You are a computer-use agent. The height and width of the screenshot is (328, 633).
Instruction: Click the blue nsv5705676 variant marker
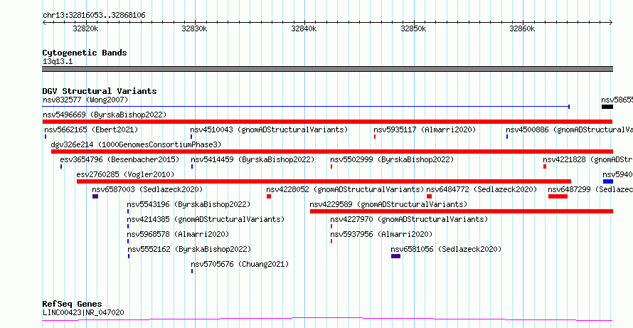[x=192, y=271]
